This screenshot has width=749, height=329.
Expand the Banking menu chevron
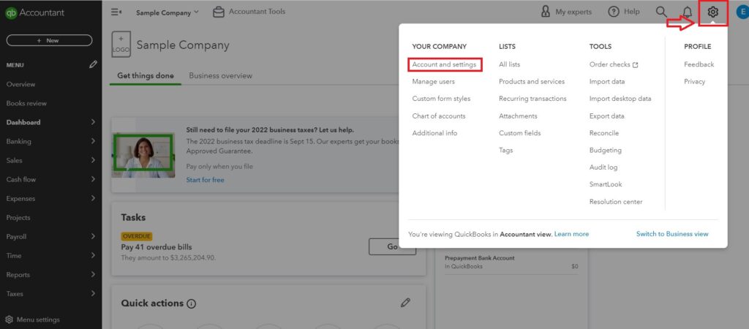tap(93, 141)
